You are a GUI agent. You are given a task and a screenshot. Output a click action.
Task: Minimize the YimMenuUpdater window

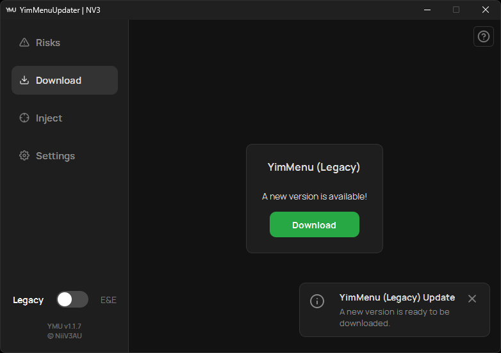click(x=427, y=10)
